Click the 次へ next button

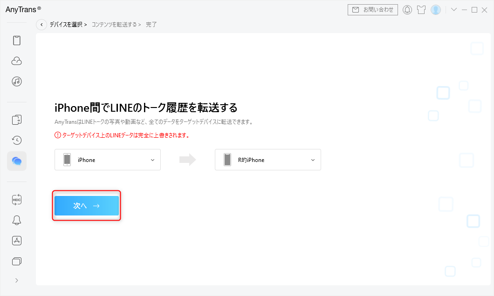tap(87, 206)
